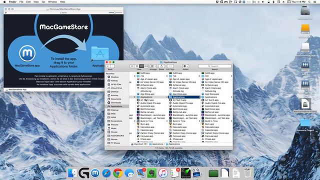Open iCloud Drive from the sidebar

(116, 88)
